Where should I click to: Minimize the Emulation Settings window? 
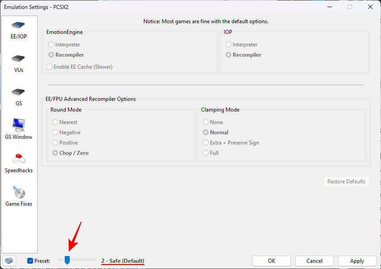[x=330, y=7]
